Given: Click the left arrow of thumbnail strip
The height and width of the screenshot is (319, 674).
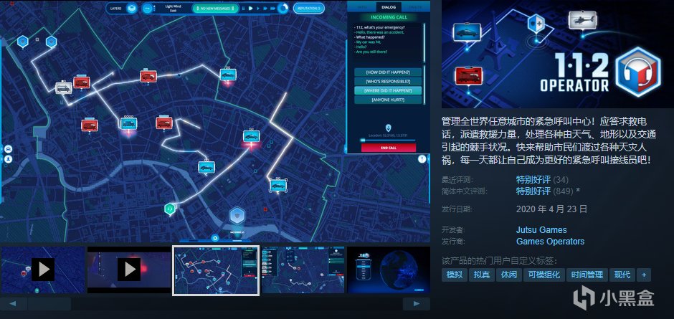Looking at the screenshot, I should (x=14, y=303).
